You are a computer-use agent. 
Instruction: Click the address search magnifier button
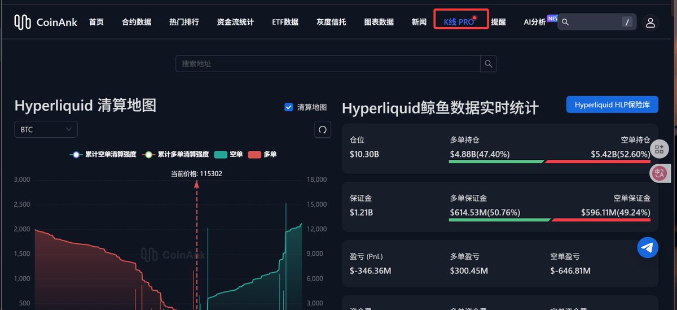489,64
